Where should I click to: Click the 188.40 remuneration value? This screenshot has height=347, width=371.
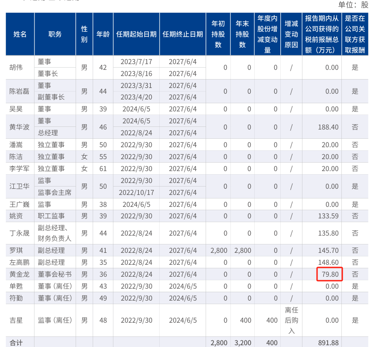click(328, 127)
